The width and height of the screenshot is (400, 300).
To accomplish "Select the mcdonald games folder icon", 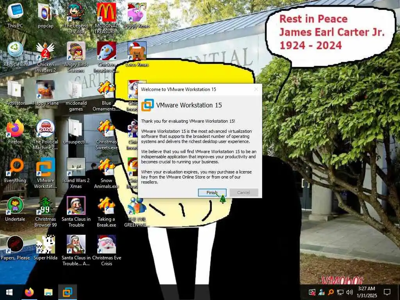I will 76,96.
